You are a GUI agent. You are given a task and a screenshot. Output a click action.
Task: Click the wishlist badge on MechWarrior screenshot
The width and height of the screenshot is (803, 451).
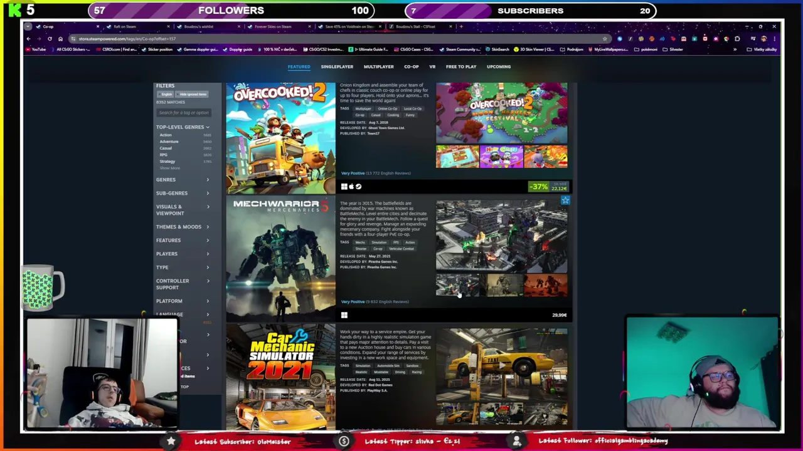[565, 200]
